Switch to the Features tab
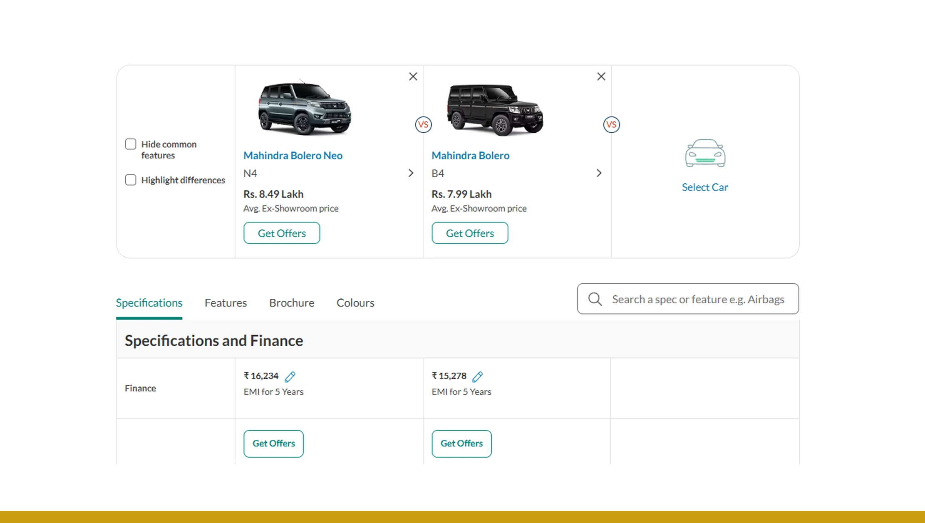 click(x=226, y=302)
